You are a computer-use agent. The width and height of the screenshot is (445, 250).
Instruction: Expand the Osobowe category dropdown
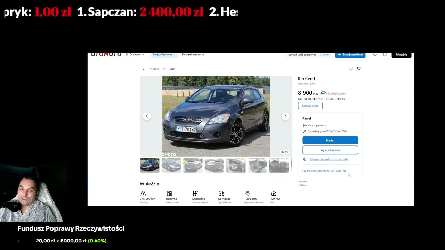135,55
